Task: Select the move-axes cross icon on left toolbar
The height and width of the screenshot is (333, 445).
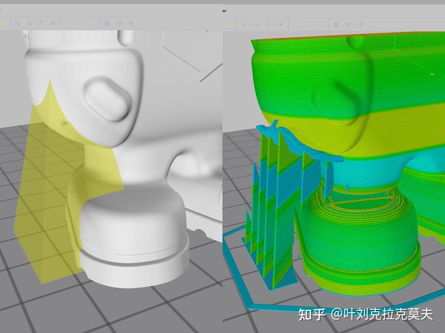Action: 130,23
